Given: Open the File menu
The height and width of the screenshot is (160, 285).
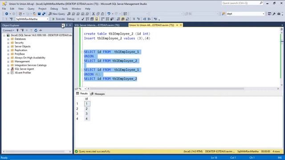Looking at the screenshot, I should 4,9.
